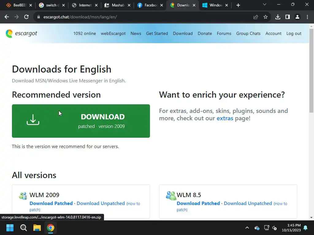This screenshot has width=314, height=235.
Task: Click the Chrome taskbar icon
Action: 51,228
